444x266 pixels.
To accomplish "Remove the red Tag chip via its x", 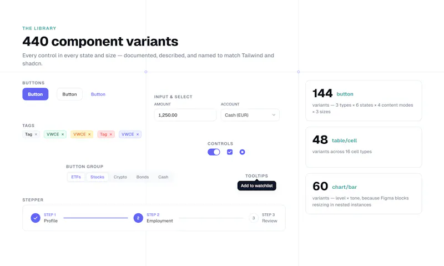I will 110,134.
